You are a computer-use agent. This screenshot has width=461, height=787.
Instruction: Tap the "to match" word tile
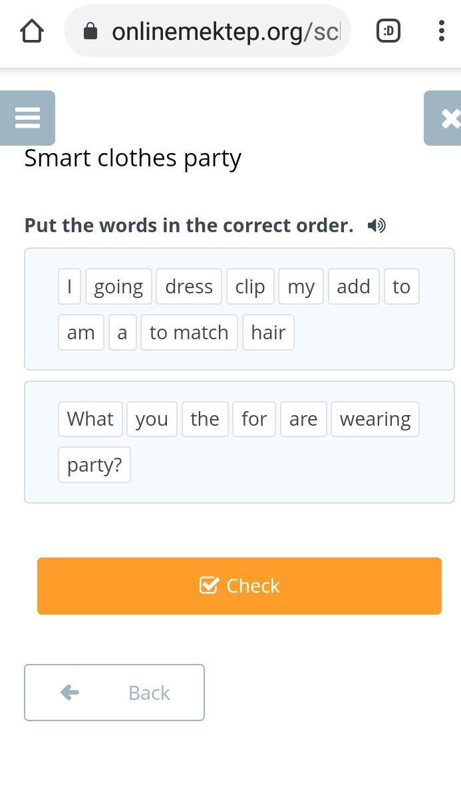coord(189,333)
